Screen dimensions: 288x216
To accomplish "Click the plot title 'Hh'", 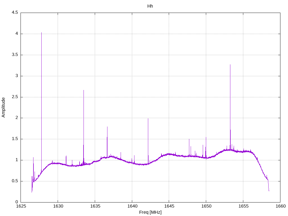I will click(150, 6).
